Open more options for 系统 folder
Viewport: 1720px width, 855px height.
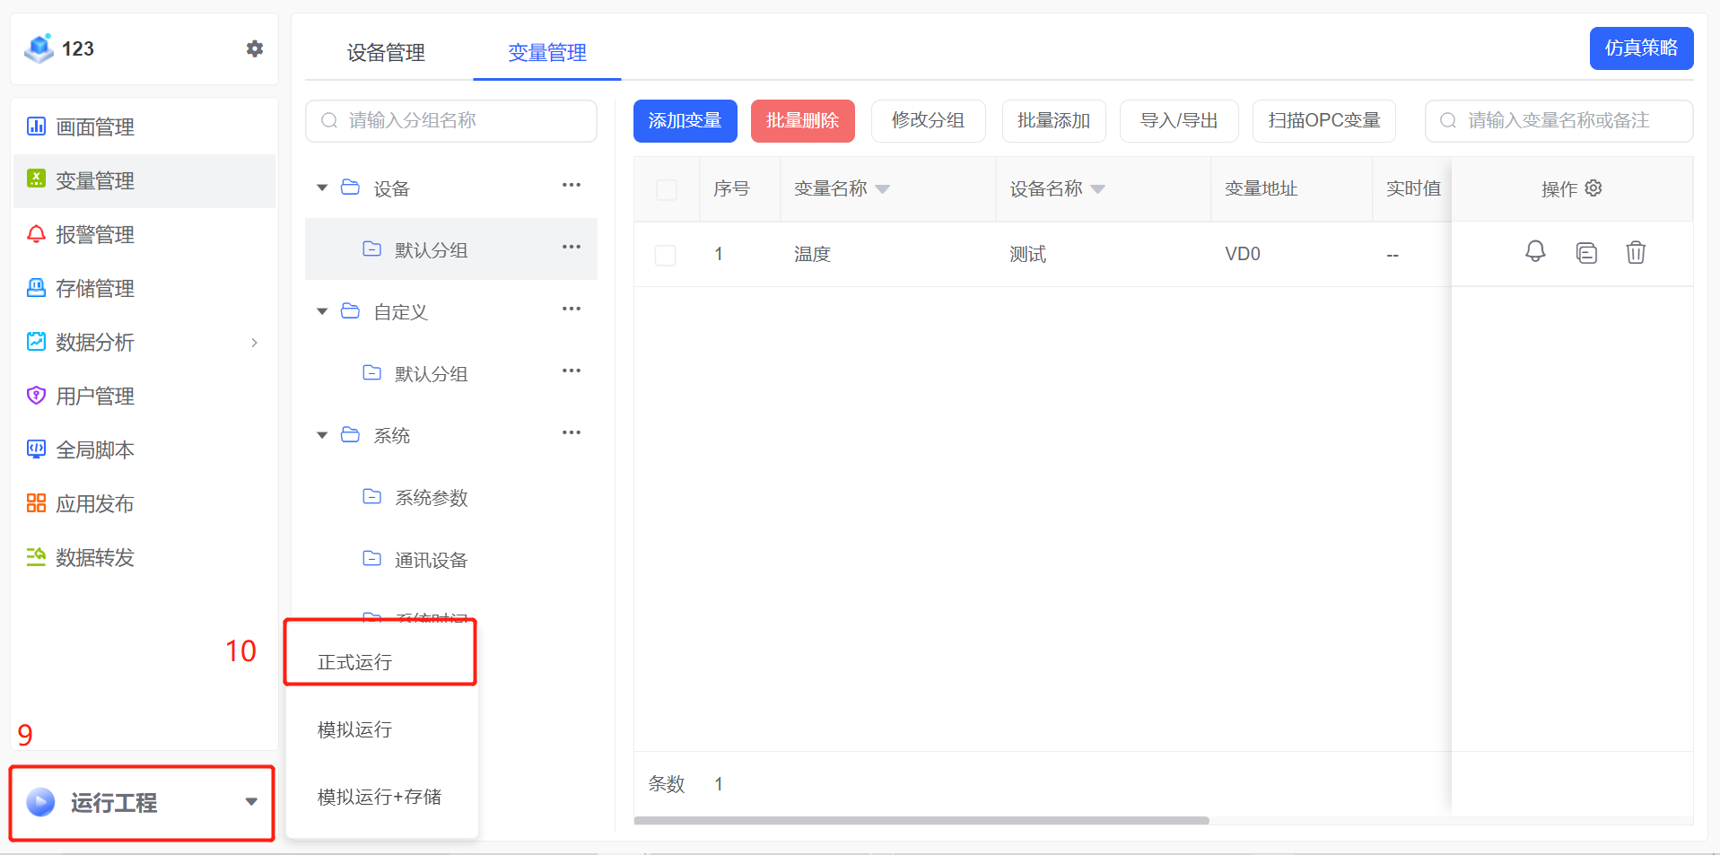click(x=572, y=433)
